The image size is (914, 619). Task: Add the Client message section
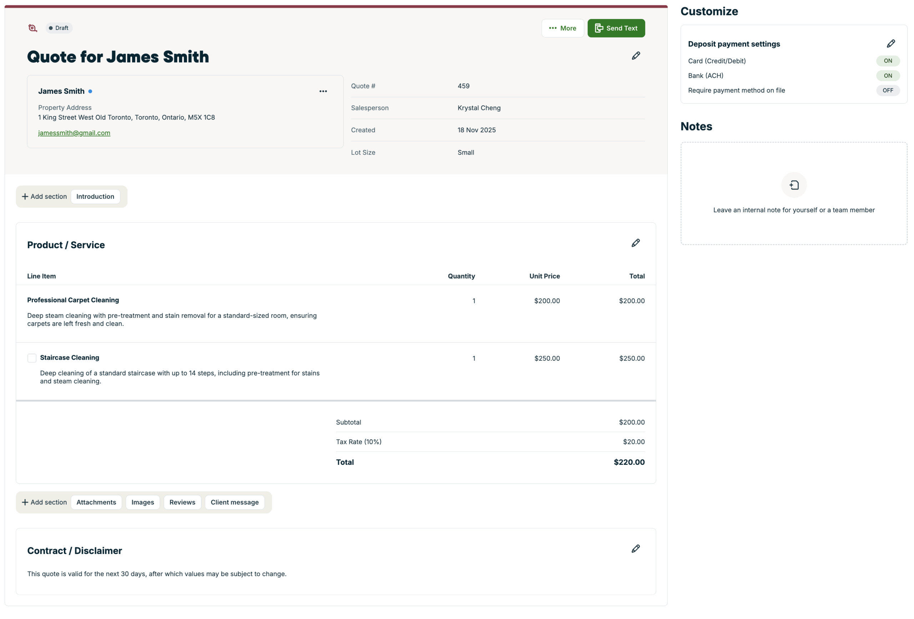pos(235,502)
